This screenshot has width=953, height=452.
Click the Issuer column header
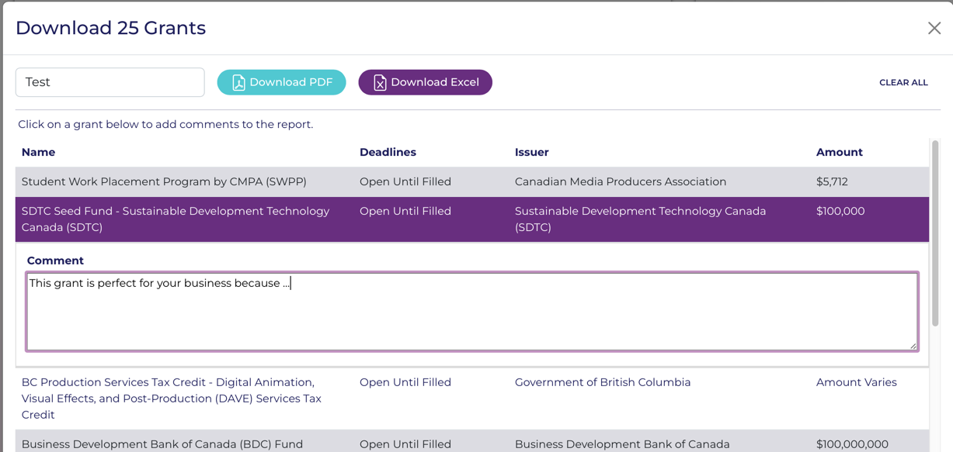(531, 152)
